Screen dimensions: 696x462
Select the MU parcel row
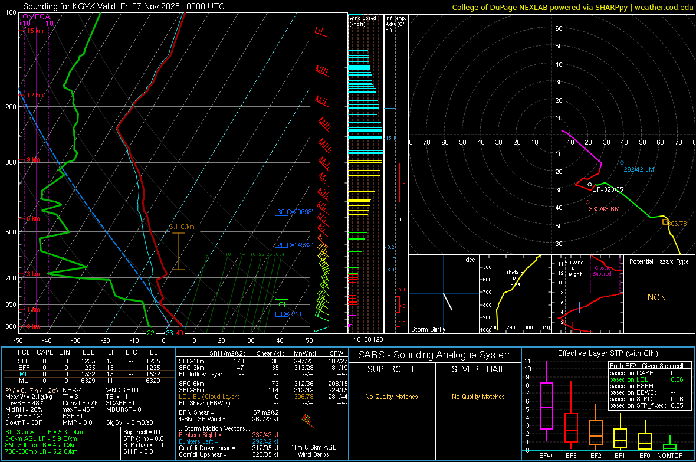pos(89,381)
